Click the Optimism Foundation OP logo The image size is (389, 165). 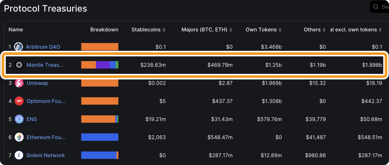[x=19, y=101]
